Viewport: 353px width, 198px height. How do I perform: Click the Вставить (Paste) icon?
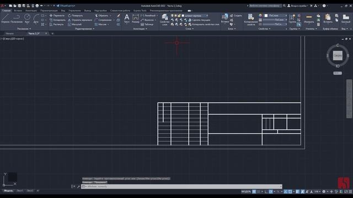(x=328, y=18)
